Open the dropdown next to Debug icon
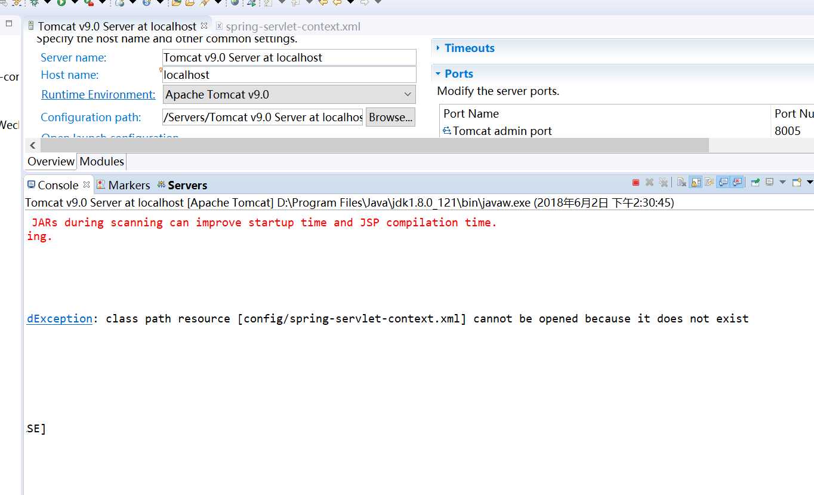The width and height of the screenshot is (814, 495). point(47,2)
